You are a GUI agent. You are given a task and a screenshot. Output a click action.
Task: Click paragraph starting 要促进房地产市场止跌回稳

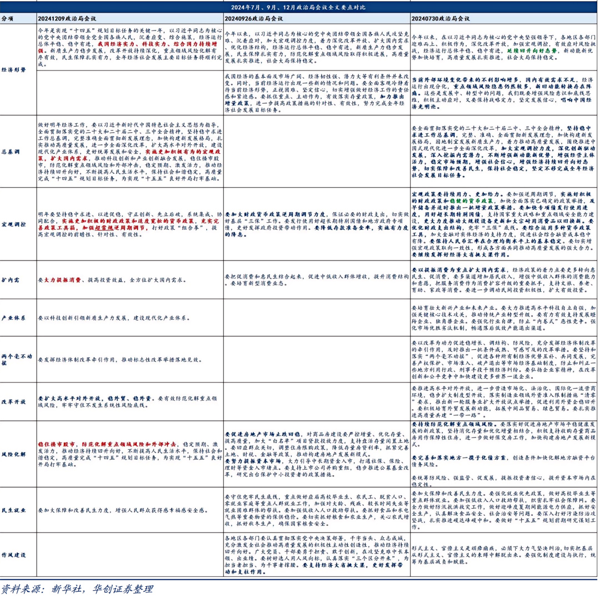click(317, 444)
